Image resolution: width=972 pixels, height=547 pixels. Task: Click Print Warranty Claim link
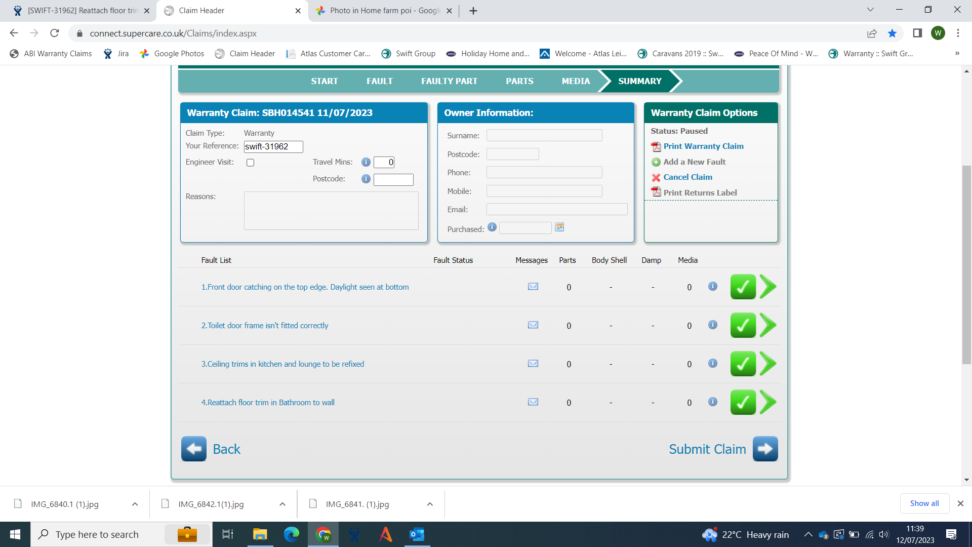tap(703, 146)
